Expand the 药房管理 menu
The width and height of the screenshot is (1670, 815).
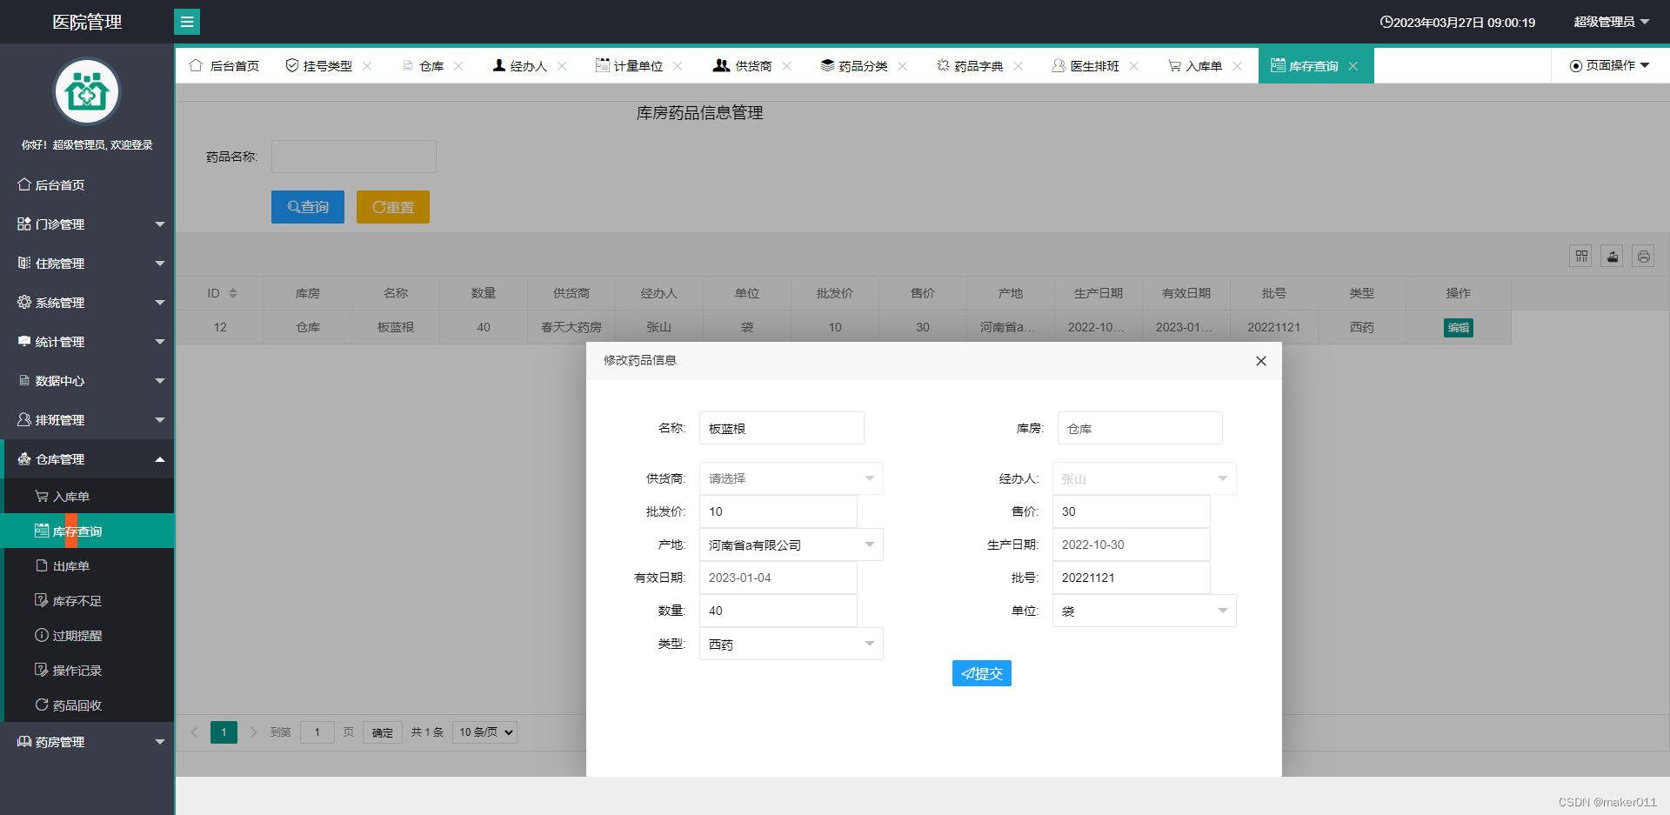tap(87, 742)
